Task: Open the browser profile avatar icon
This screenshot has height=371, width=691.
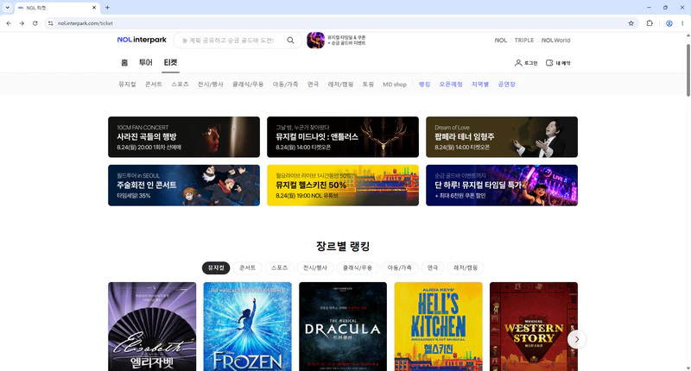Action: coord(669,23)
